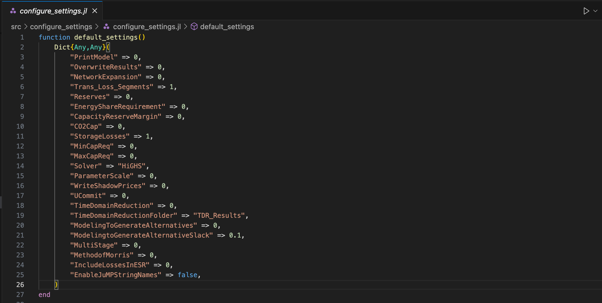This screenshot has height=303, width=602.
Task: Click line number 26 in gutter
Action: click(x=20, y=285)
